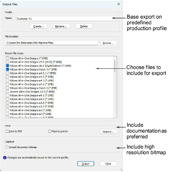Check Wilcom Designs e3.5 checkbox

point(7,107)
